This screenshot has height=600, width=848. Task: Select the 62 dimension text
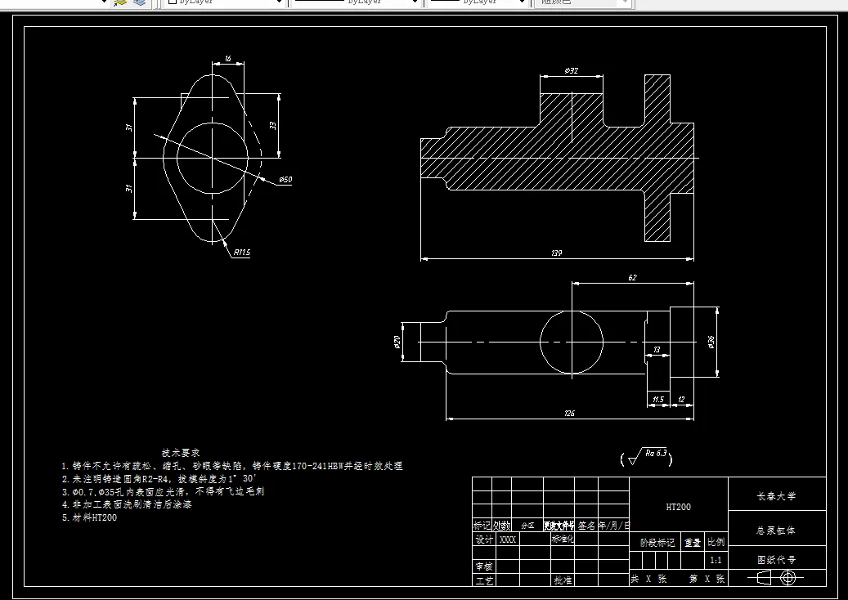click(x=632, y=277)
